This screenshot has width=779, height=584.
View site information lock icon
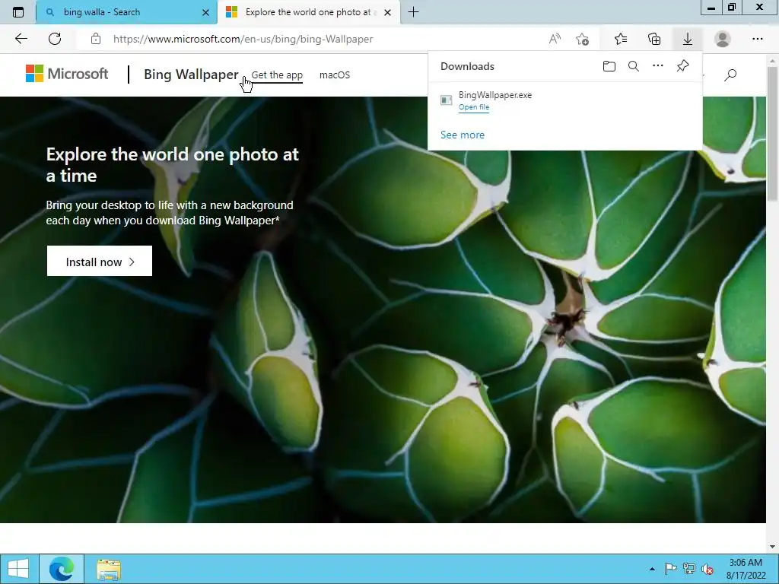click(96, 39)
